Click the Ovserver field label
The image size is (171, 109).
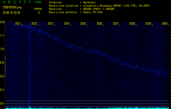(x=55, y=2)
